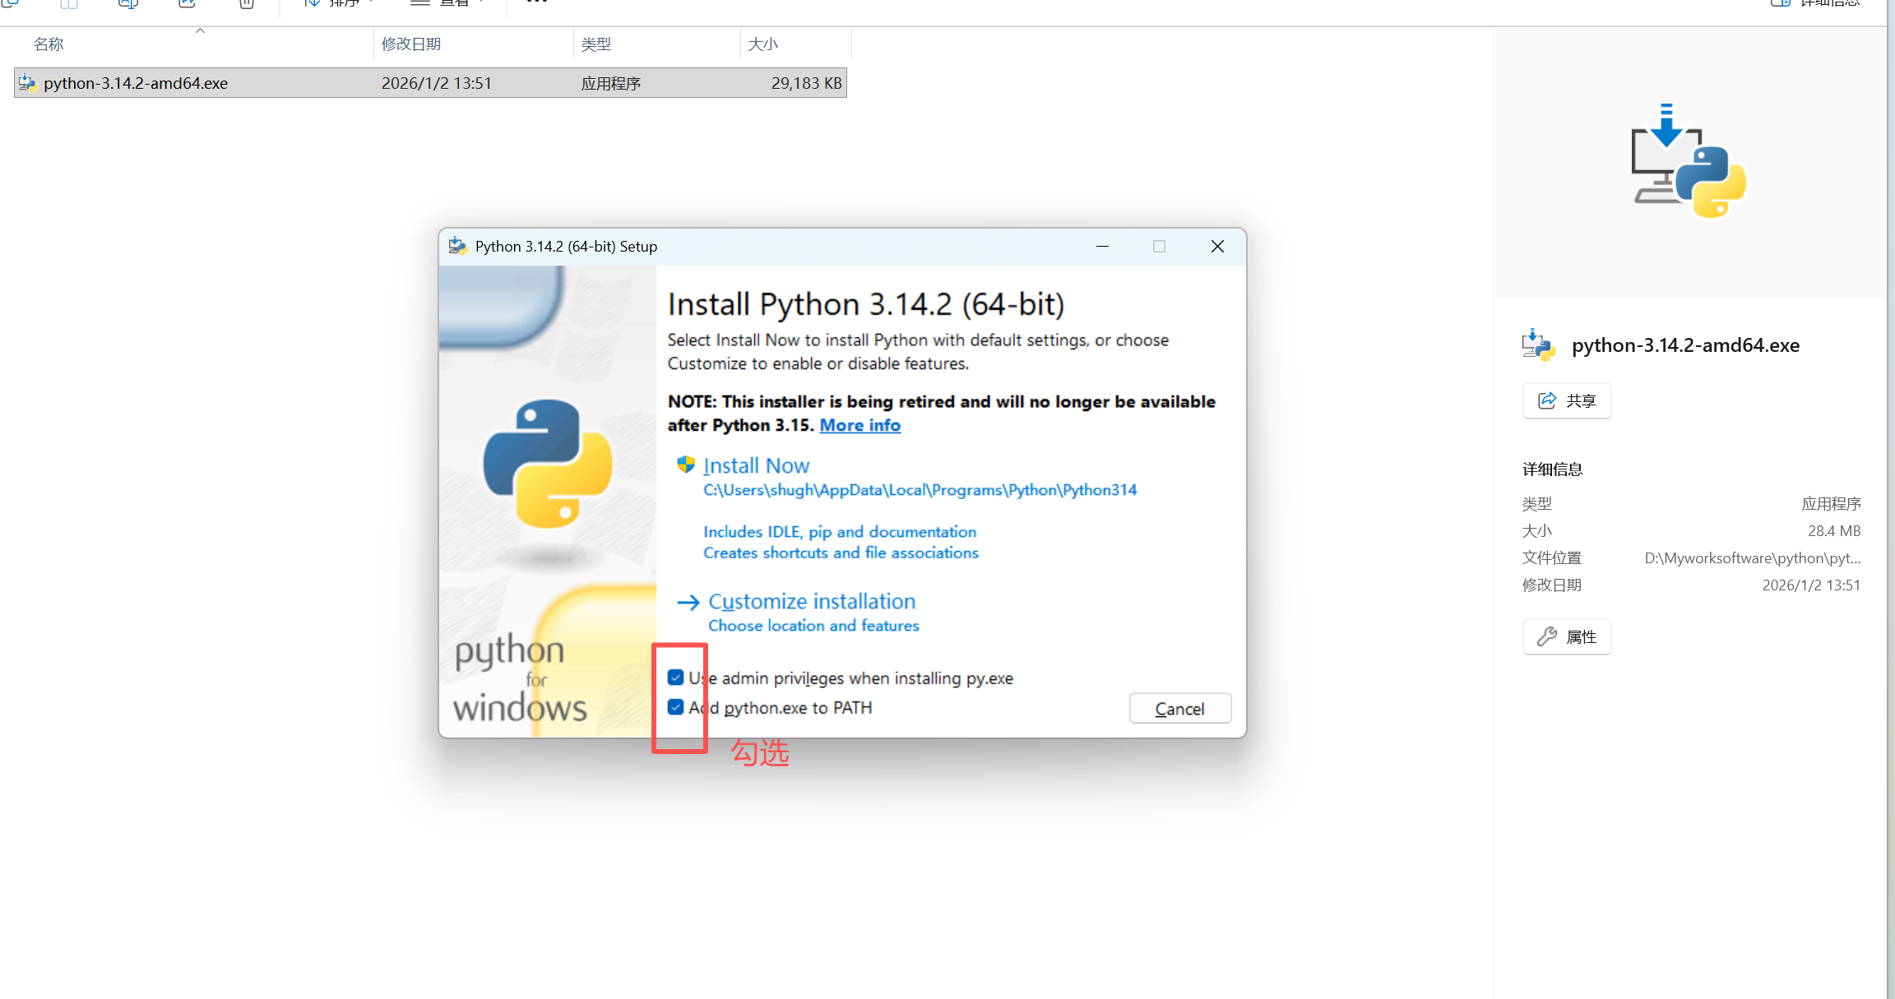Image resolution: width=1895 pixels, height=999 pixels.
Task: Open 属性 properties with the wrench button
Action: [1566, 636]
